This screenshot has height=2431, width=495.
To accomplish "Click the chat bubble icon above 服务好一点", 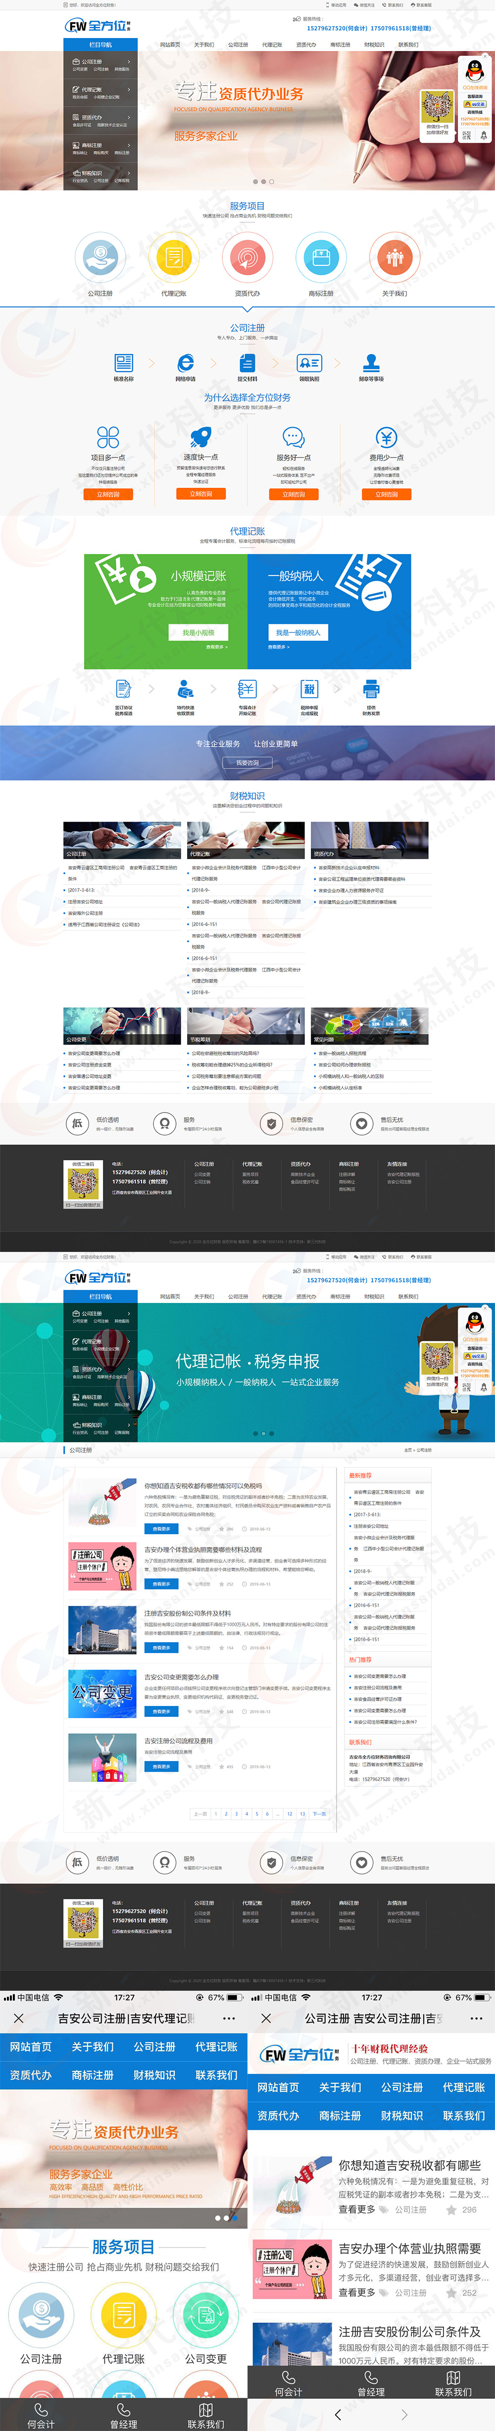I will point(293,437).
